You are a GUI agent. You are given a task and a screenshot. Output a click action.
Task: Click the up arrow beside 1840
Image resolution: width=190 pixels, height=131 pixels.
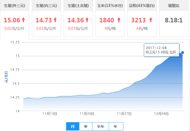(119, 20)
